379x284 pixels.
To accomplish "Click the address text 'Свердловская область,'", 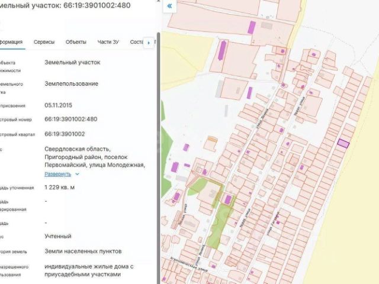I will (x=78, y=149).
